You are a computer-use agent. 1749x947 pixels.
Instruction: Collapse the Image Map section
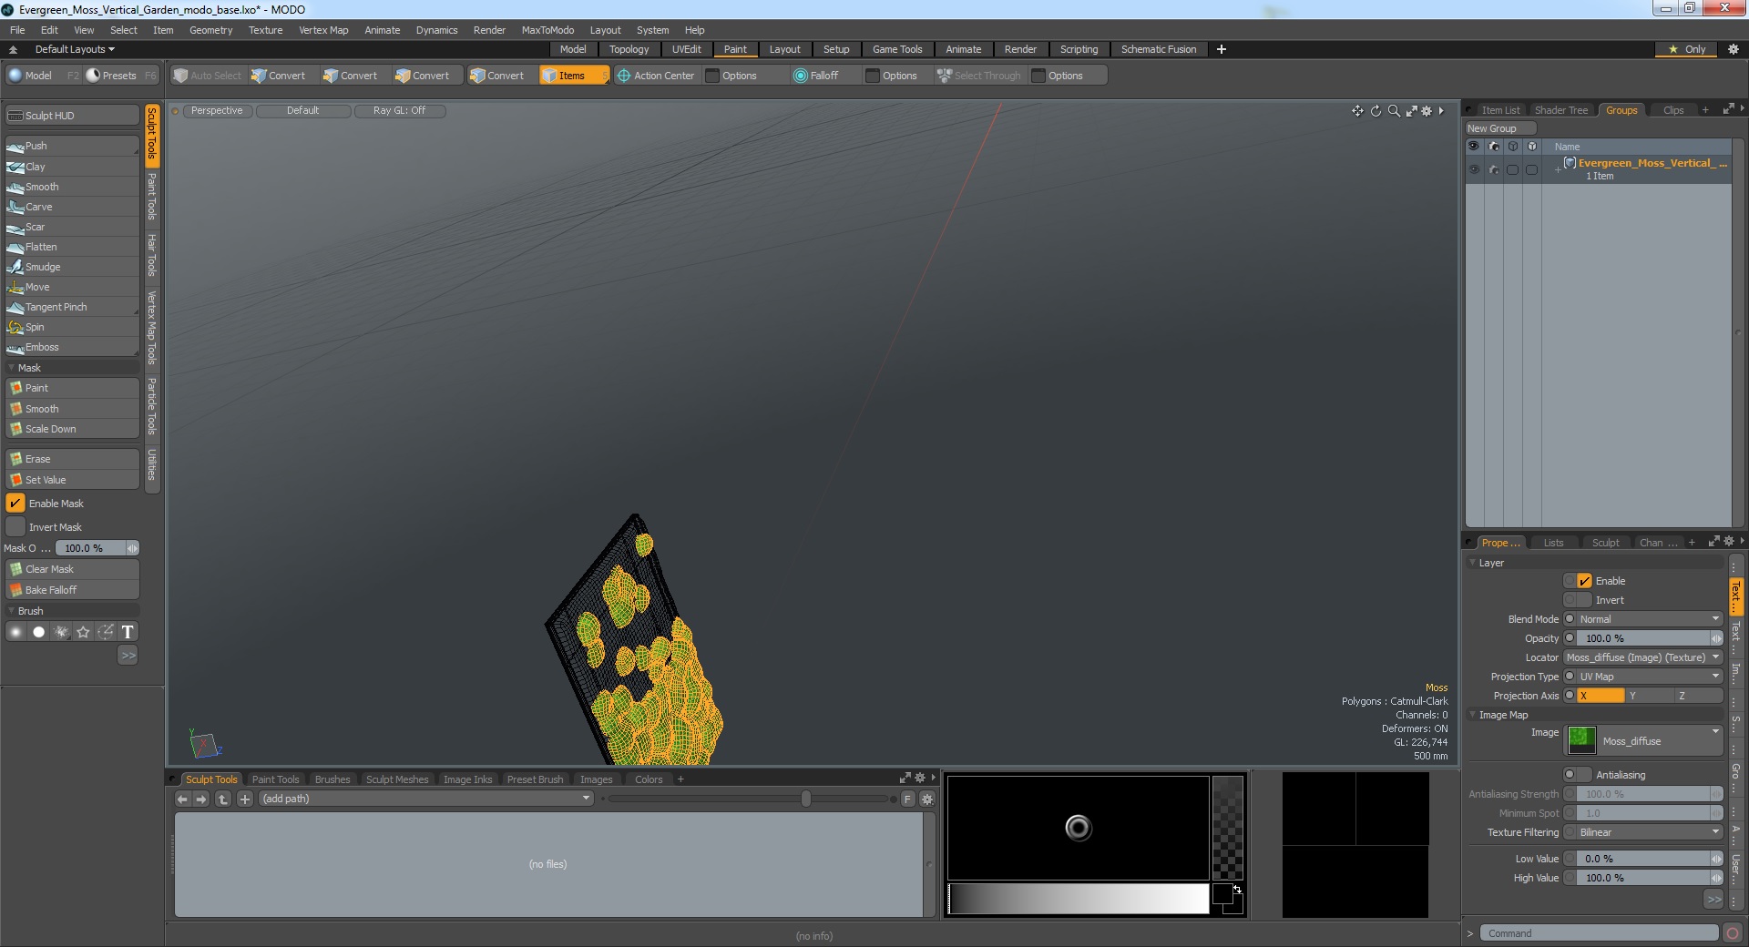(1472, 715)
